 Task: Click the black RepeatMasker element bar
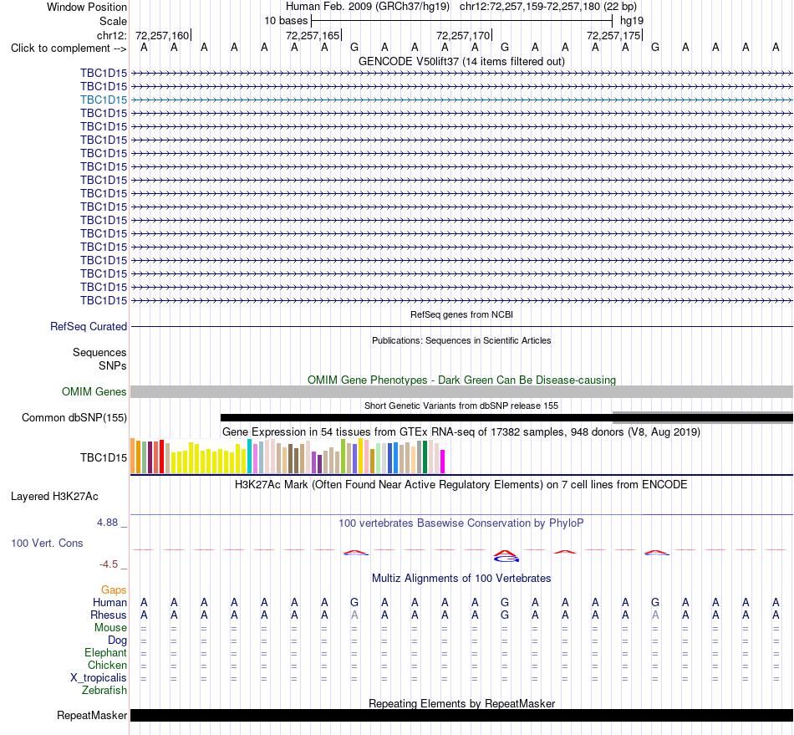coord(461,715)
